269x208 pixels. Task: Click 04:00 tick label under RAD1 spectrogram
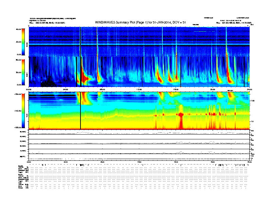[x=66, y=89]
